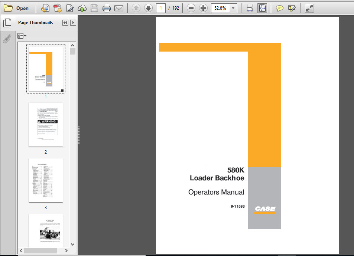Select page 1 thumbnail
Image resolution: width=354 pixels, height=256 pixels.
46,69
